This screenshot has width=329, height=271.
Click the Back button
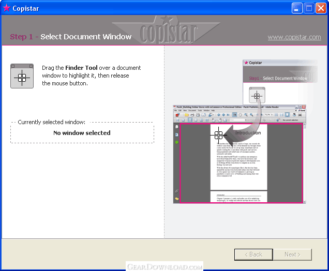click(x=253, y=254)
